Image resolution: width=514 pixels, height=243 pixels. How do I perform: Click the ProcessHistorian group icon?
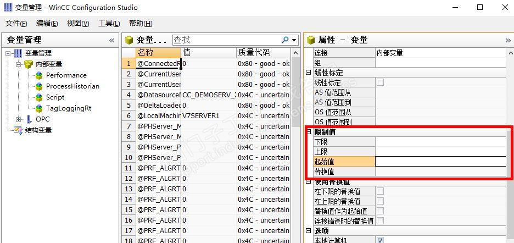click(40, 86)
